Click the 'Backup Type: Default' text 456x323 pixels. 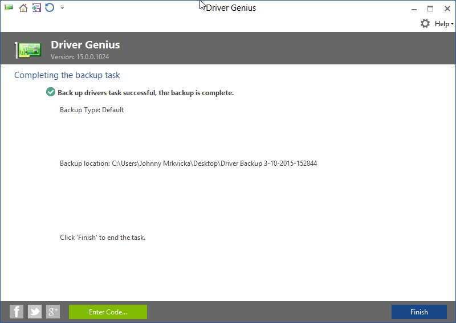click(92, 110)
